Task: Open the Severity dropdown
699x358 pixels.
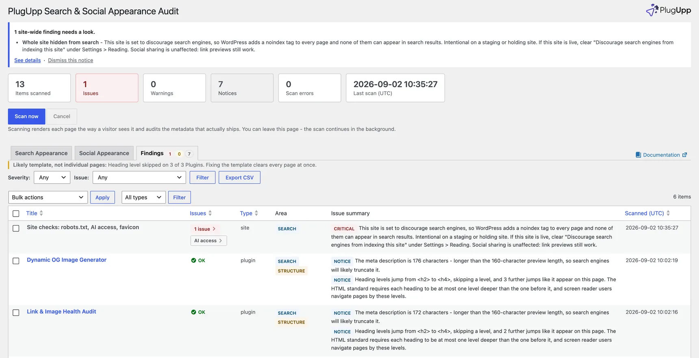Action: click(x=52, y=178)
